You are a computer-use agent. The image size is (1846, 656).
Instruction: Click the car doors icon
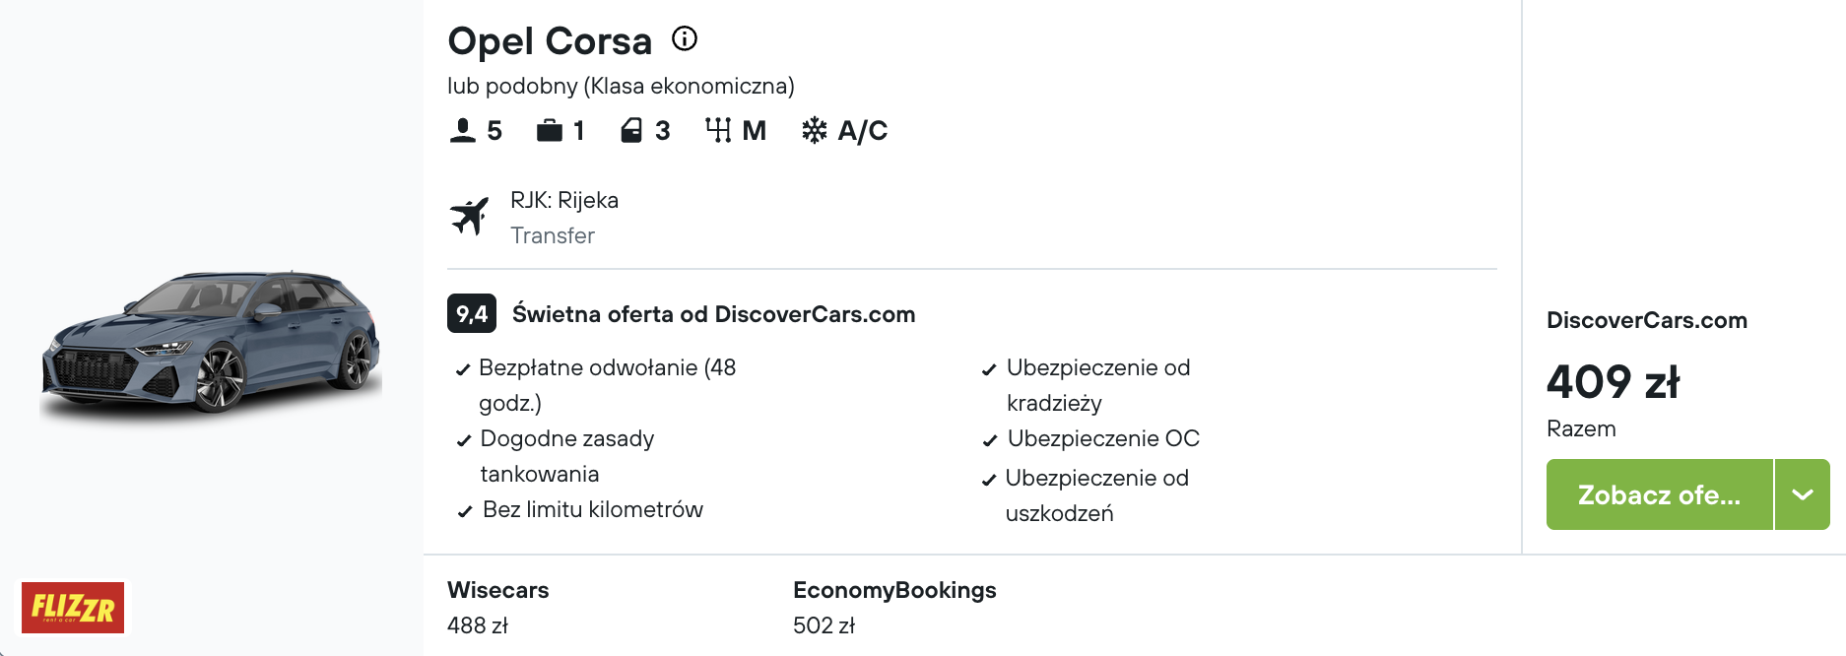tap(631, 130)
